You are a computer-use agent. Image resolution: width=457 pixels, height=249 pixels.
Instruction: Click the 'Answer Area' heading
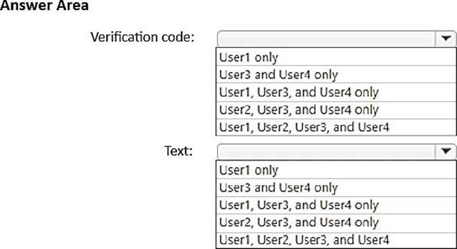pyautogui.click(x=44, y=5)
